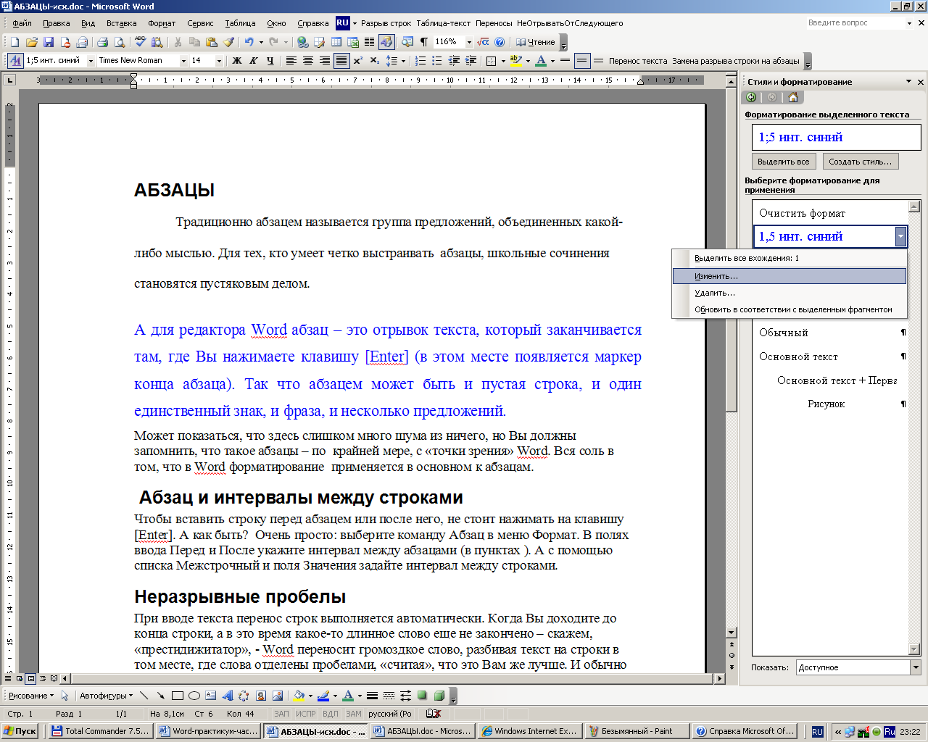The width and height of the screenshot is (928, 742).
Task: Expand the line spacing dropdown arrow
Action: [x=403, y=61]
